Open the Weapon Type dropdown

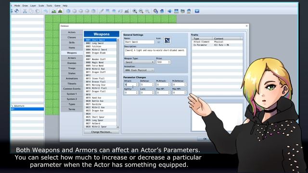(139, 62)
